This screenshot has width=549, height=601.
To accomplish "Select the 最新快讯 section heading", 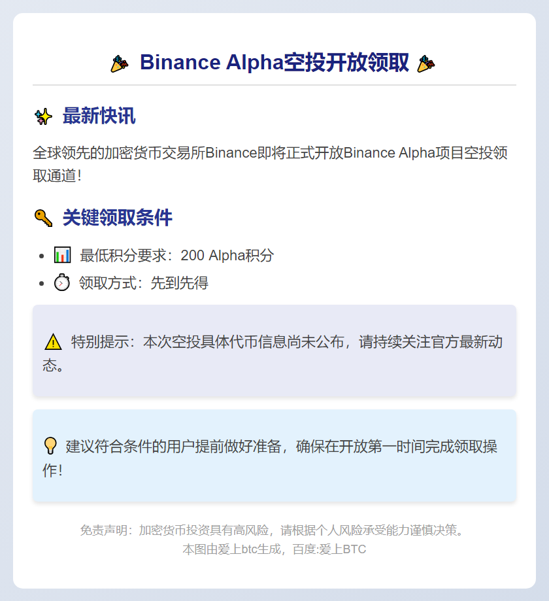I will (x=99, y=117).
